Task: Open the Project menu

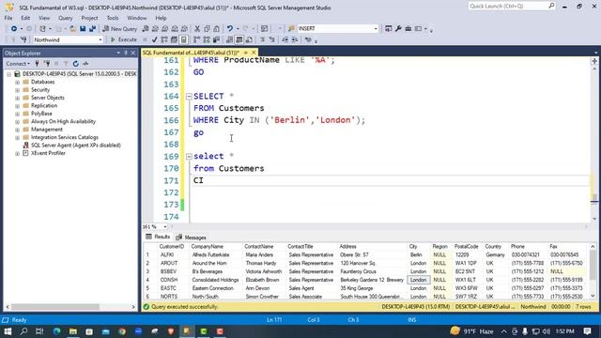Action: coord(89,18)
